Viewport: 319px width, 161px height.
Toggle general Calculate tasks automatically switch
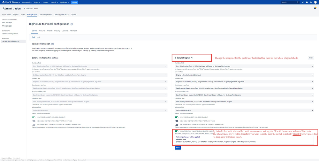tap(34, 125)
